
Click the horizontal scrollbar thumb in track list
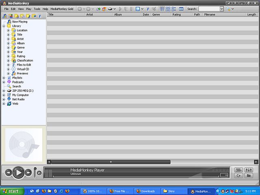tap(111, 162)
